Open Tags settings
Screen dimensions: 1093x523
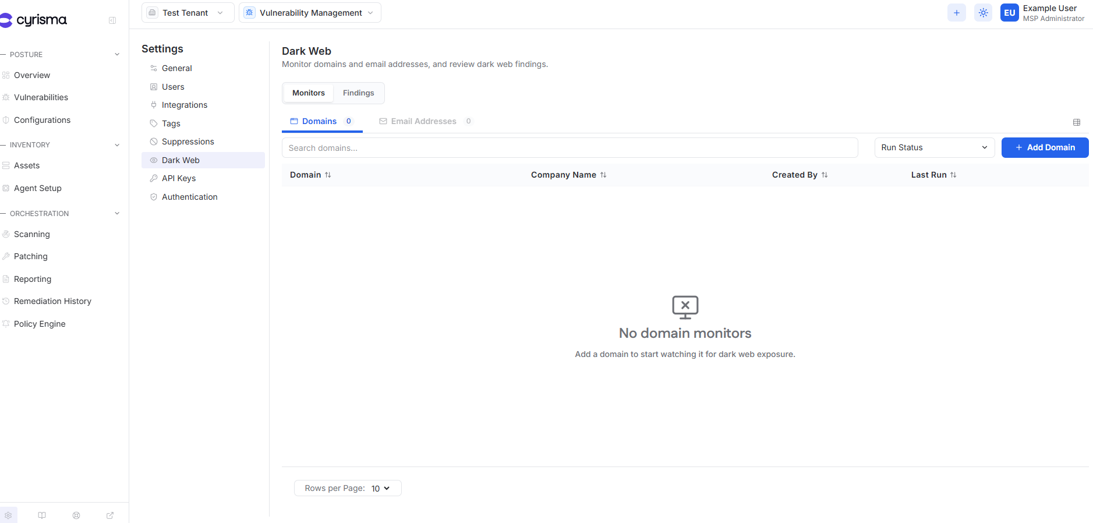point(203,123)
